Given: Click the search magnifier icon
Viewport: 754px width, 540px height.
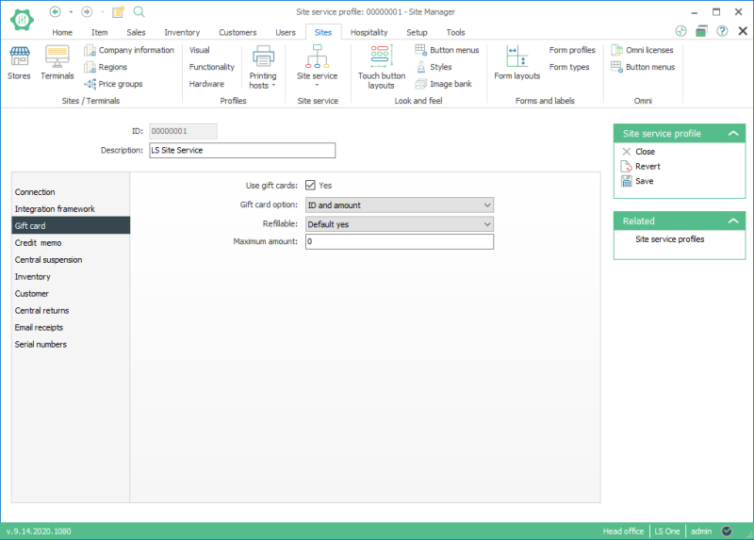Looking at the screenshot, I should [x=139, y=11].
